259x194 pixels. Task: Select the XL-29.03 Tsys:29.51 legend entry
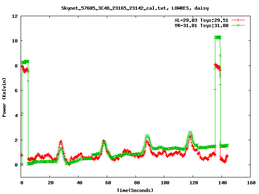[x=202, y=20]
